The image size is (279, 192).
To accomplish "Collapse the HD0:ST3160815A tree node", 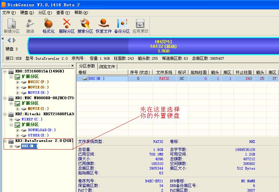I will 5,72.
